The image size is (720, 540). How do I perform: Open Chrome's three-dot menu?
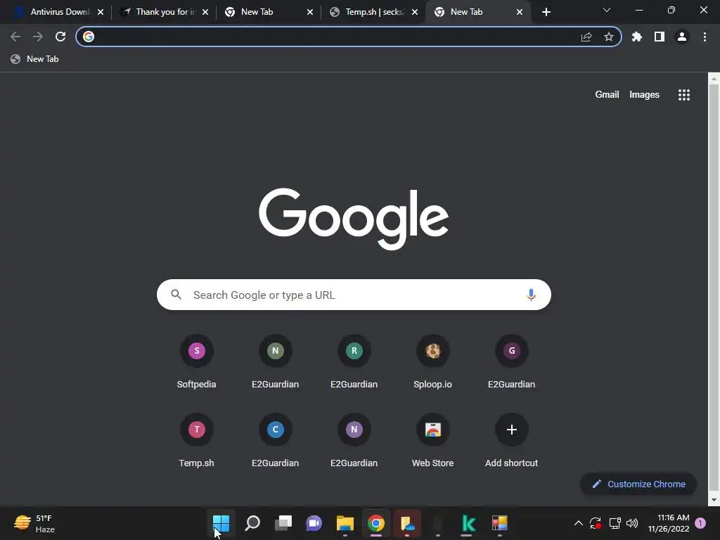click(705, 37)
